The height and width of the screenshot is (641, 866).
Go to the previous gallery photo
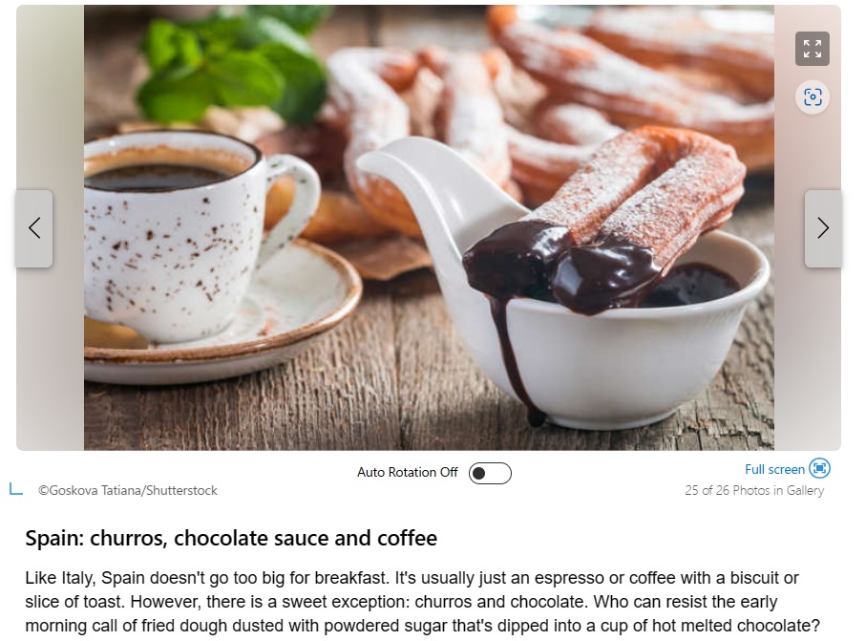click(x=34, y=228)
